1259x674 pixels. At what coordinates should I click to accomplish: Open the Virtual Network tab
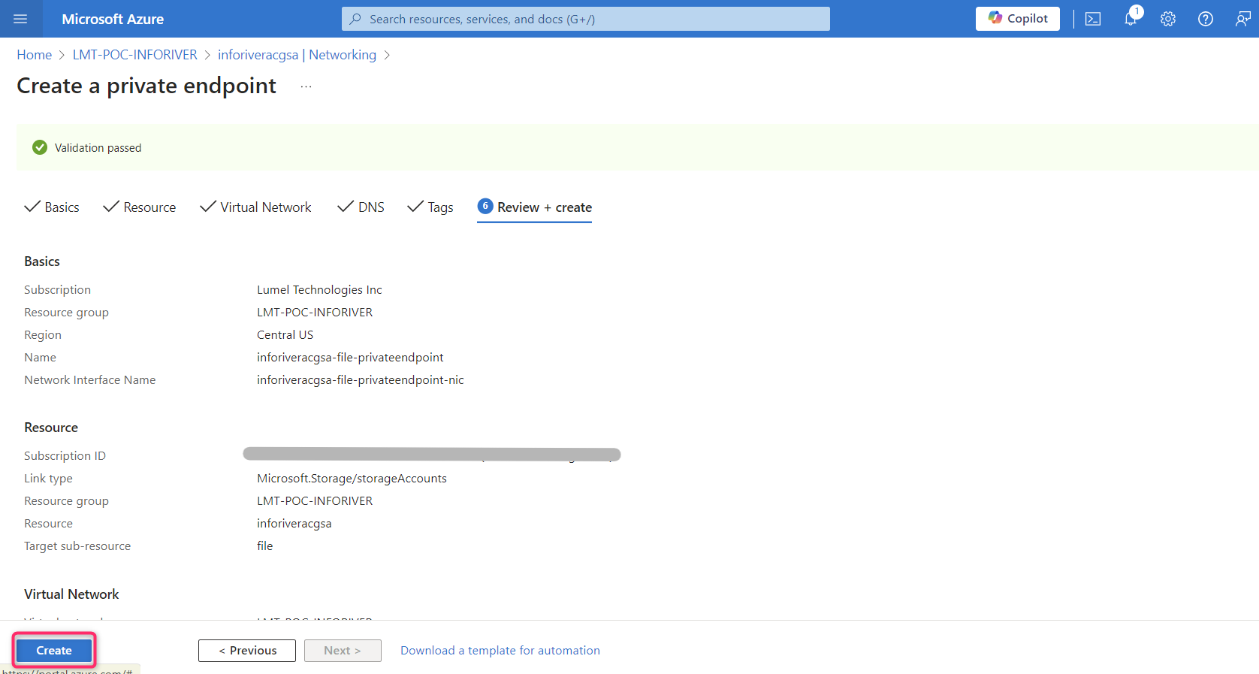pyautogui.click(x=255, y=207)
